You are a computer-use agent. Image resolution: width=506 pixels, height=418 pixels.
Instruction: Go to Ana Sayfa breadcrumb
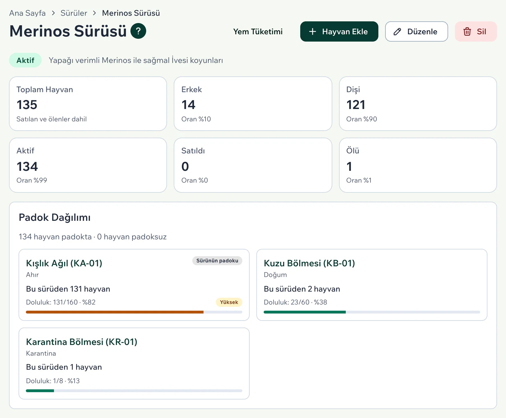point(27,13)
